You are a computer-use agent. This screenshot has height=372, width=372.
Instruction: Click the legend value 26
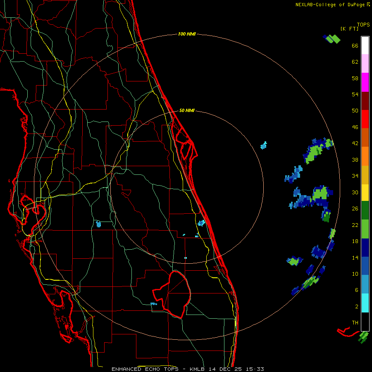tap(355, 209)
